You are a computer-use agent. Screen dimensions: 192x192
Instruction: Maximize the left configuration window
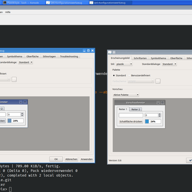pyautogui.click(x=88, y=50)
